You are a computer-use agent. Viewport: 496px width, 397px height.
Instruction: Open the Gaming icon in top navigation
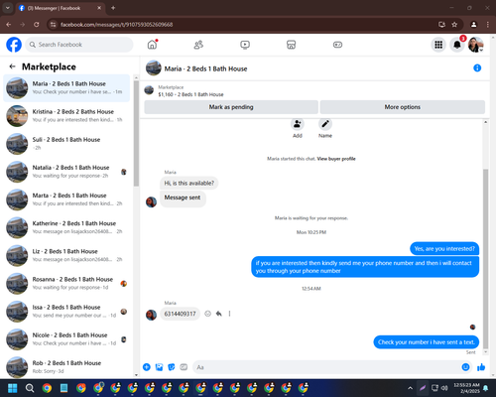tap(337, 45)
